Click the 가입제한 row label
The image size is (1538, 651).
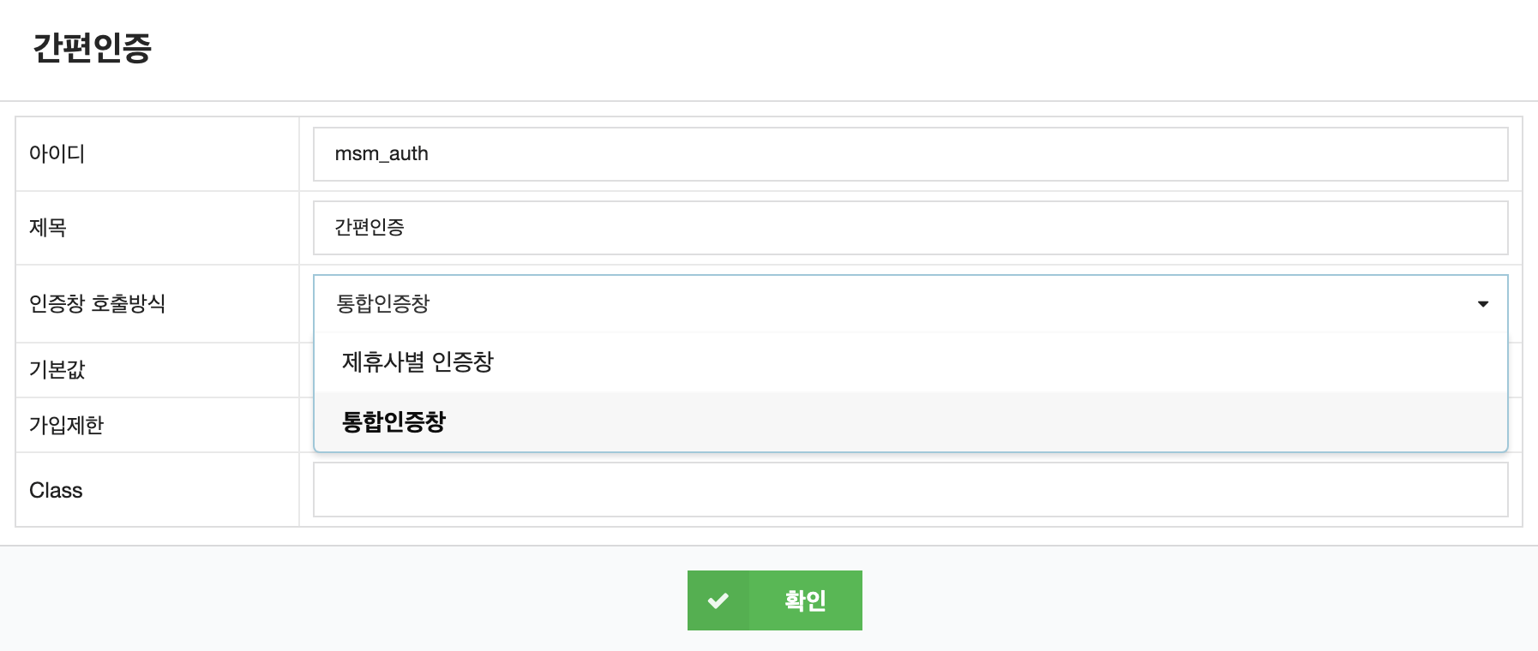(66, 425)
